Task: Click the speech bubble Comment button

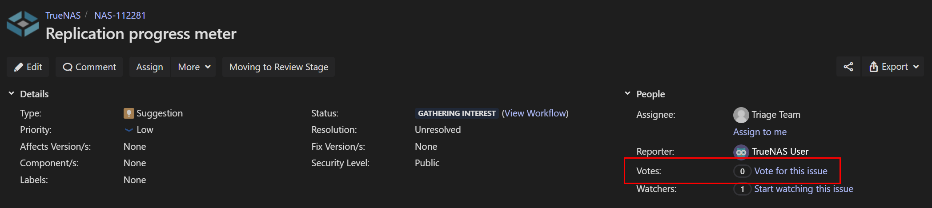Action: 89,67
